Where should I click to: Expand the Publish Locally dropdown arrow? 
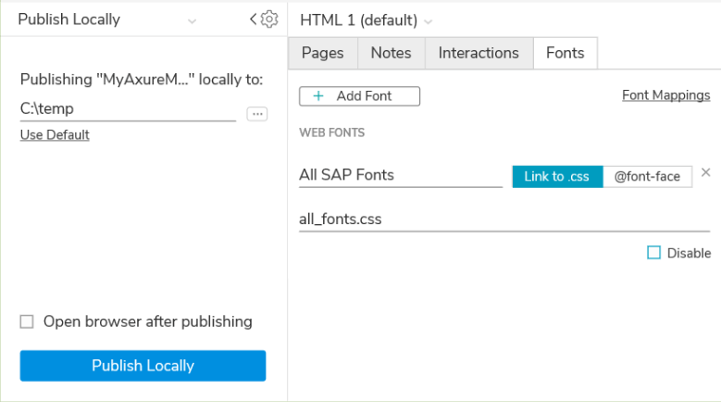pyautogui.click(x=193, y=21)
